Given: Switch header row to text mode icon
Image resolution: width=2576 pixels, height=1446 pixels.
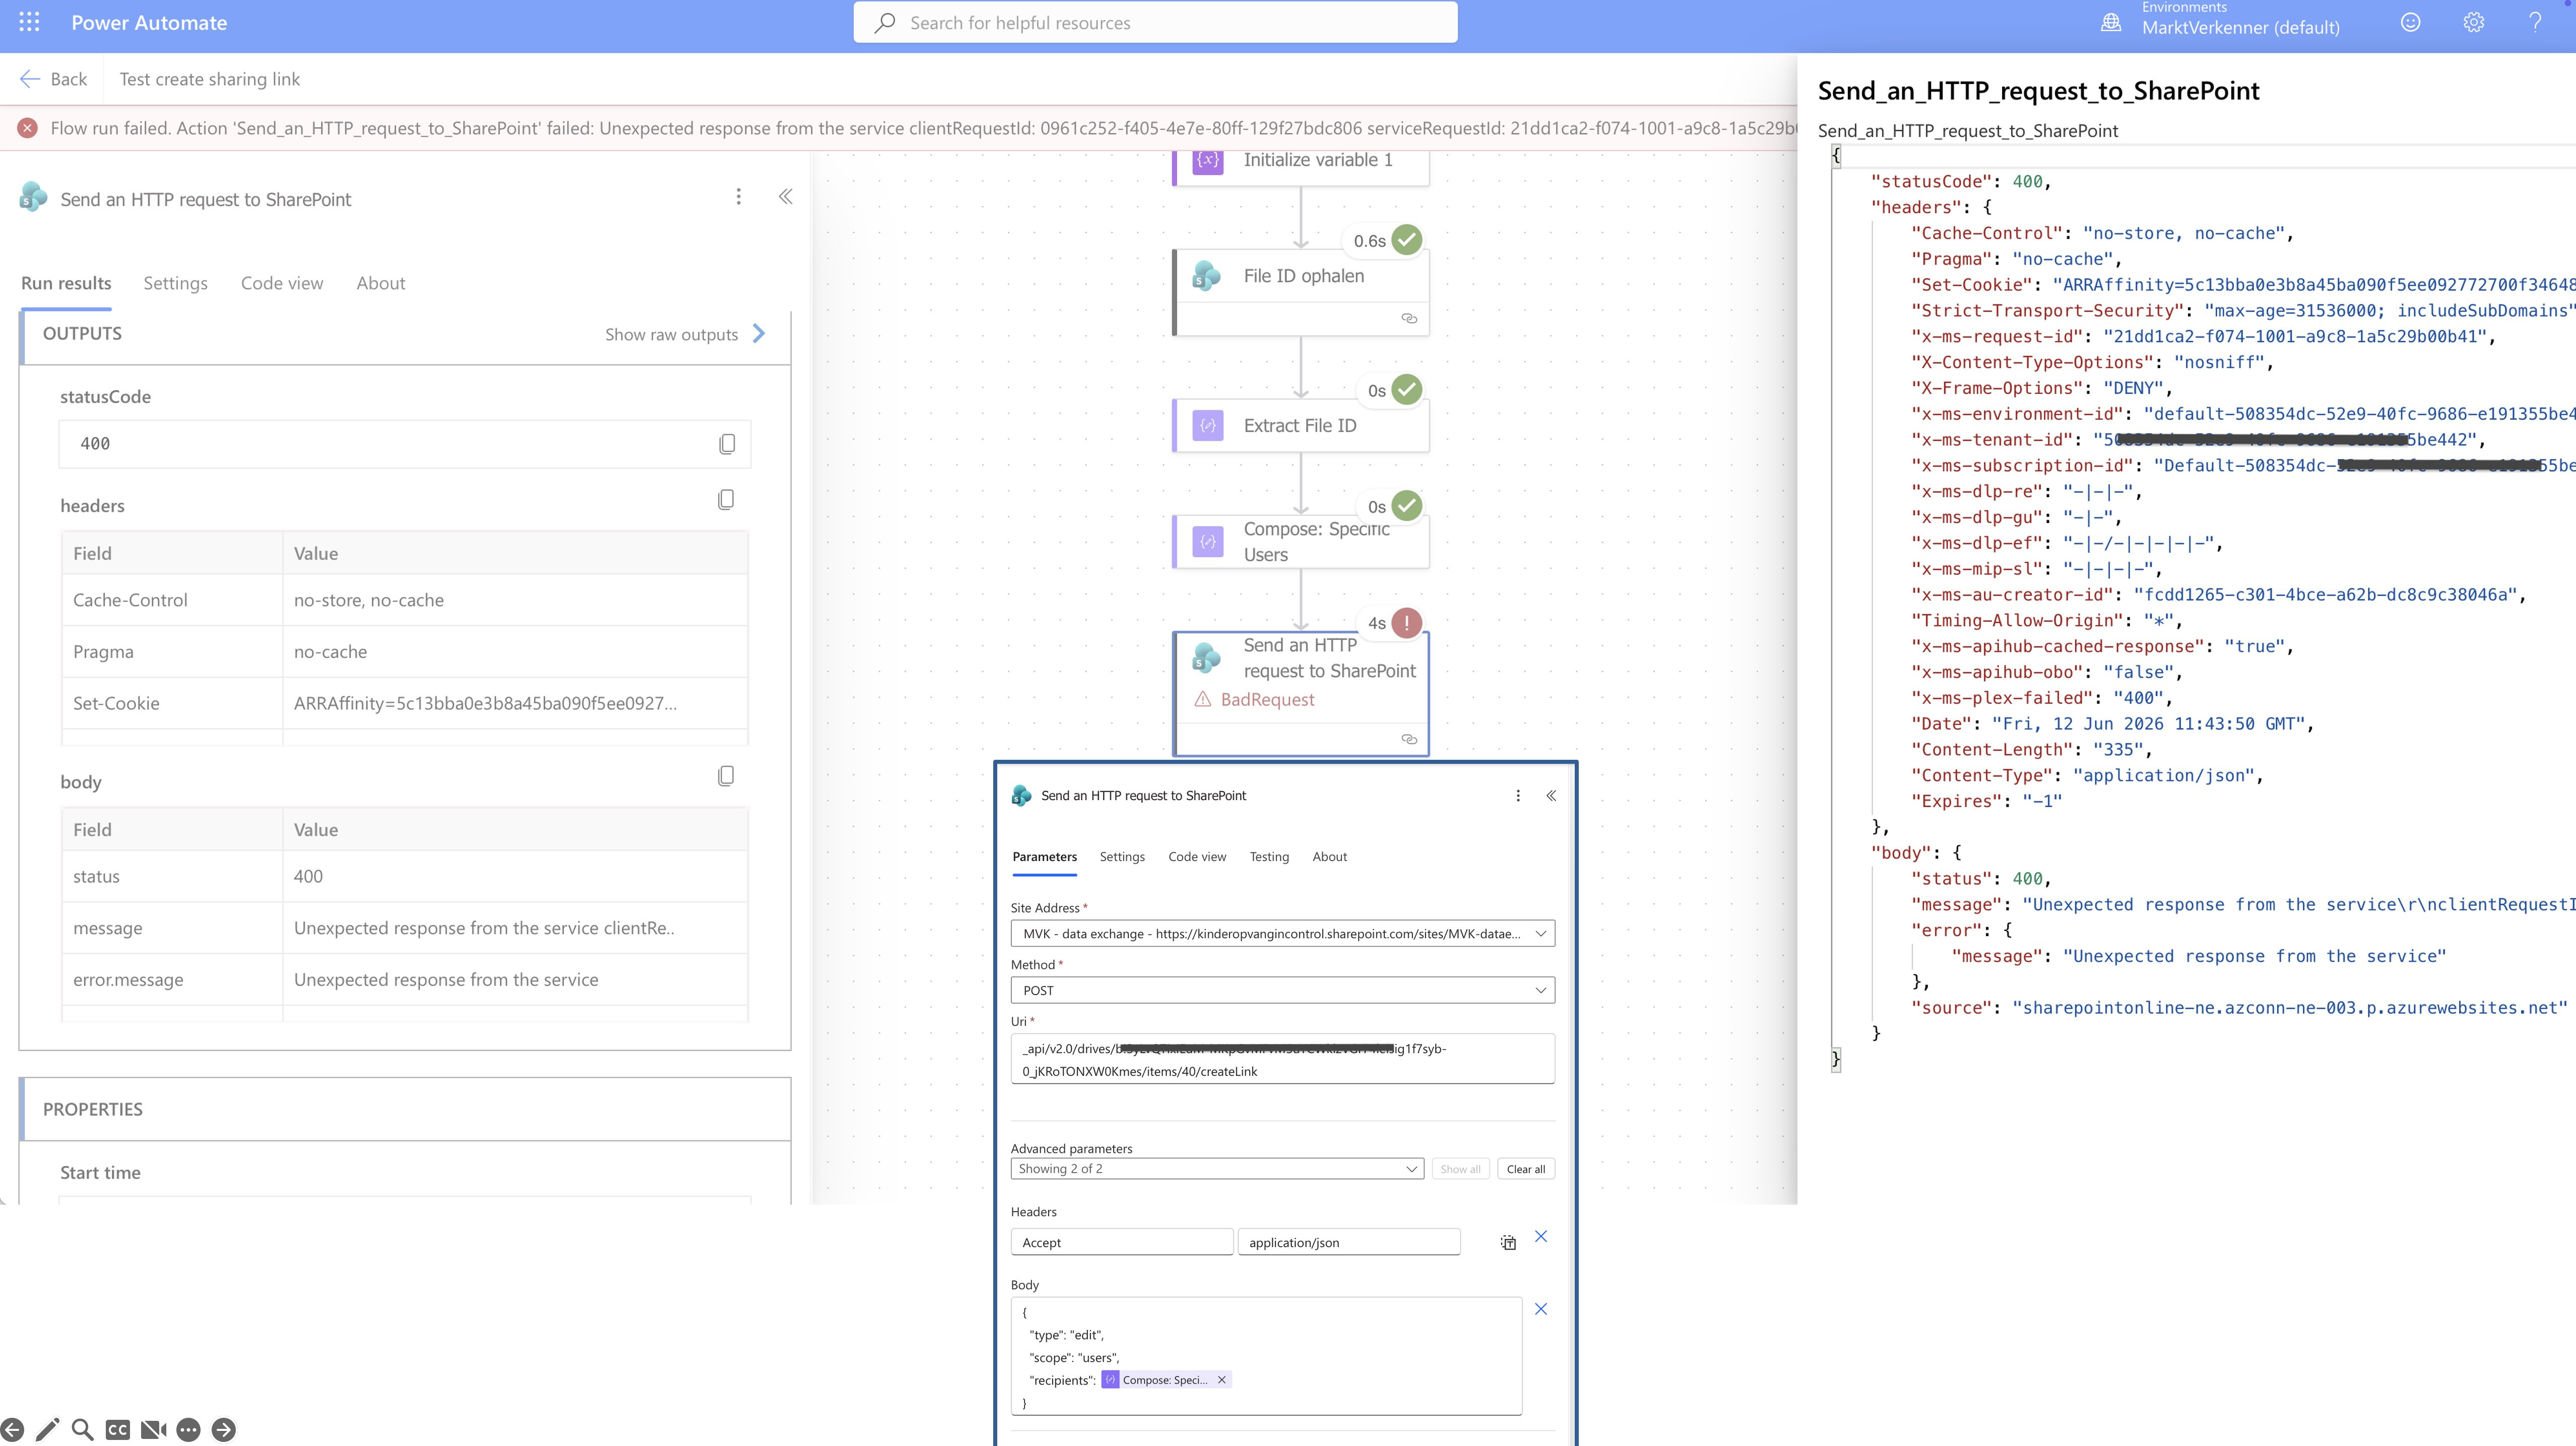Looking at the screenshot, I should click(x=1508, y=1243).
